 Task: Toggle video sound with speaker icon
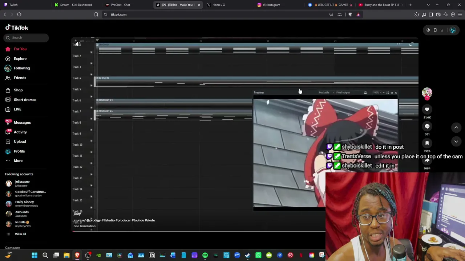pyautogui.click(x=78, y=44)
